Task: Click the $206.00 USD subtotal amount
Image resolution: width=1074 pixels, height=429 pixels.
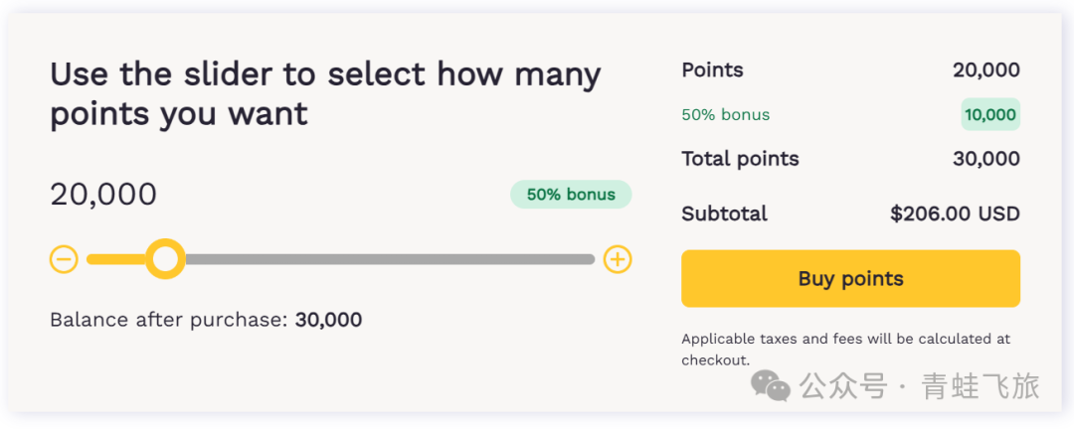Action: coord(955,214)
